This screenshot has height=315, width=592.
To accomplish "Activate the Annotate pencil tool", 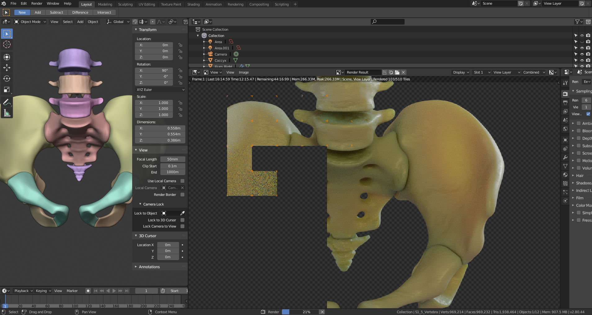I will pos(7,102).
